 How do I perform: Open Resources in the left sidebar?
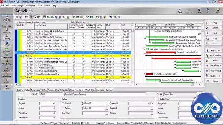pyautogui.click(x=7, y=25)
